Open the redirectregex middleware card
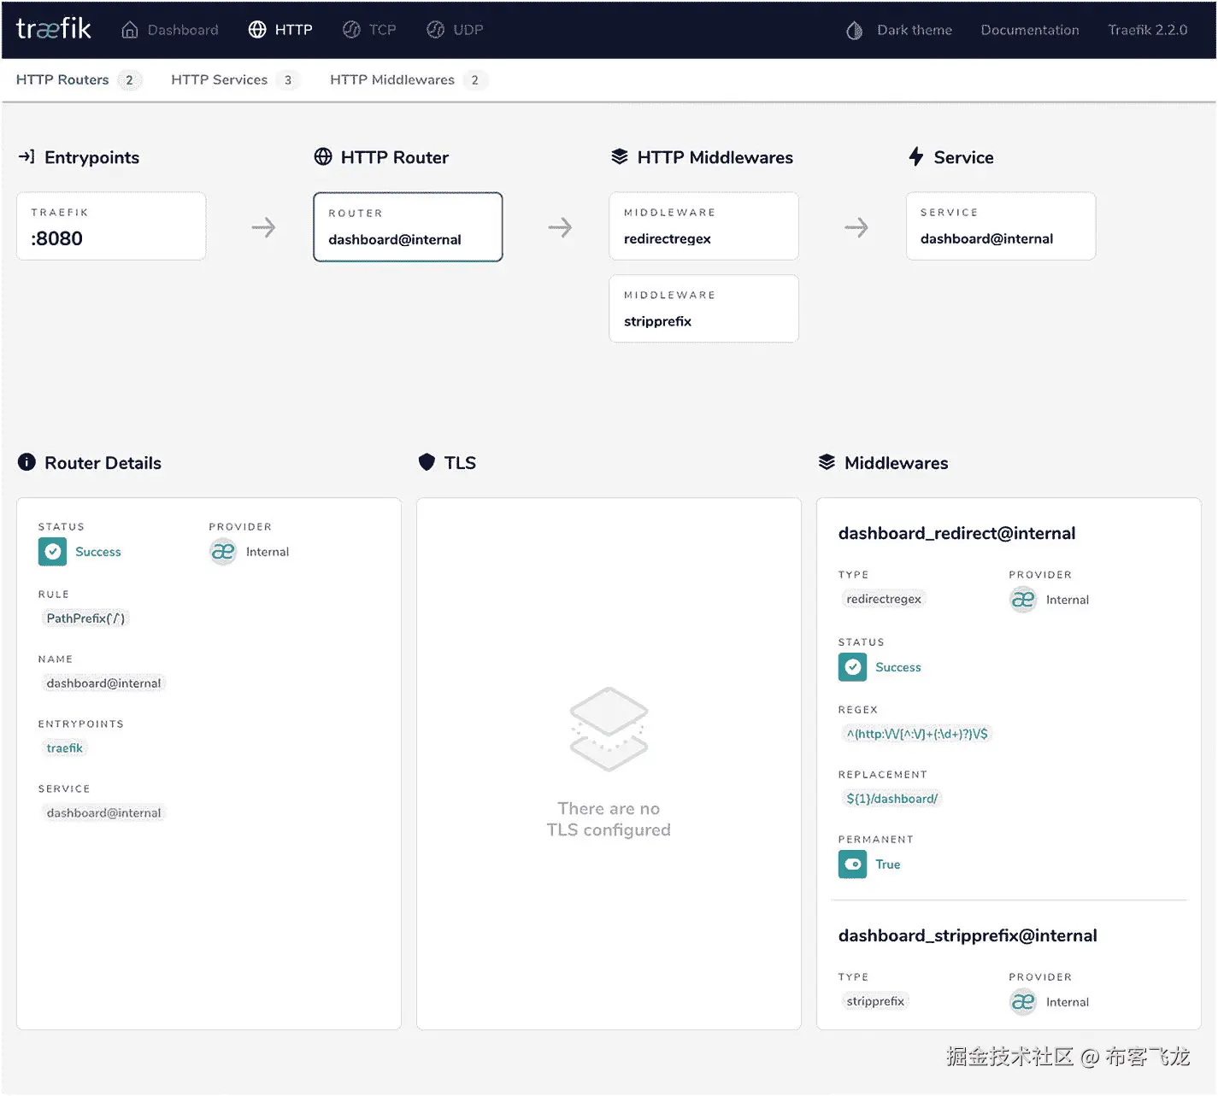Image resolution: width=1218 pixels, height=1096 pixels. point(703,226)
